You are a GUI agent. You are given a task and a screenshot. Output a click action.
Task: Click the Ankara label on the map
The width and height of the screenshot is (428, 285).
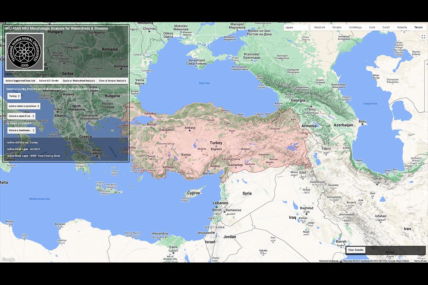pos(190,128)
